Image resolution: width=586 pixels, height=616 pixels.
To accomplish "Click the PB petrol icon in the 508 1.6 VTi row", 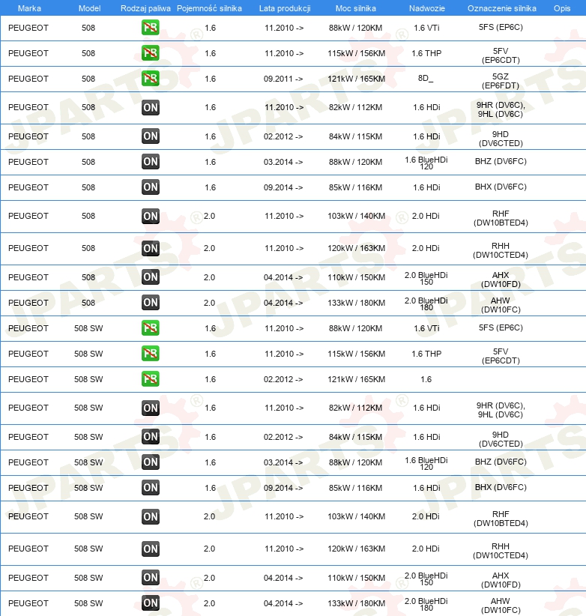I will [x=151, y=28].
